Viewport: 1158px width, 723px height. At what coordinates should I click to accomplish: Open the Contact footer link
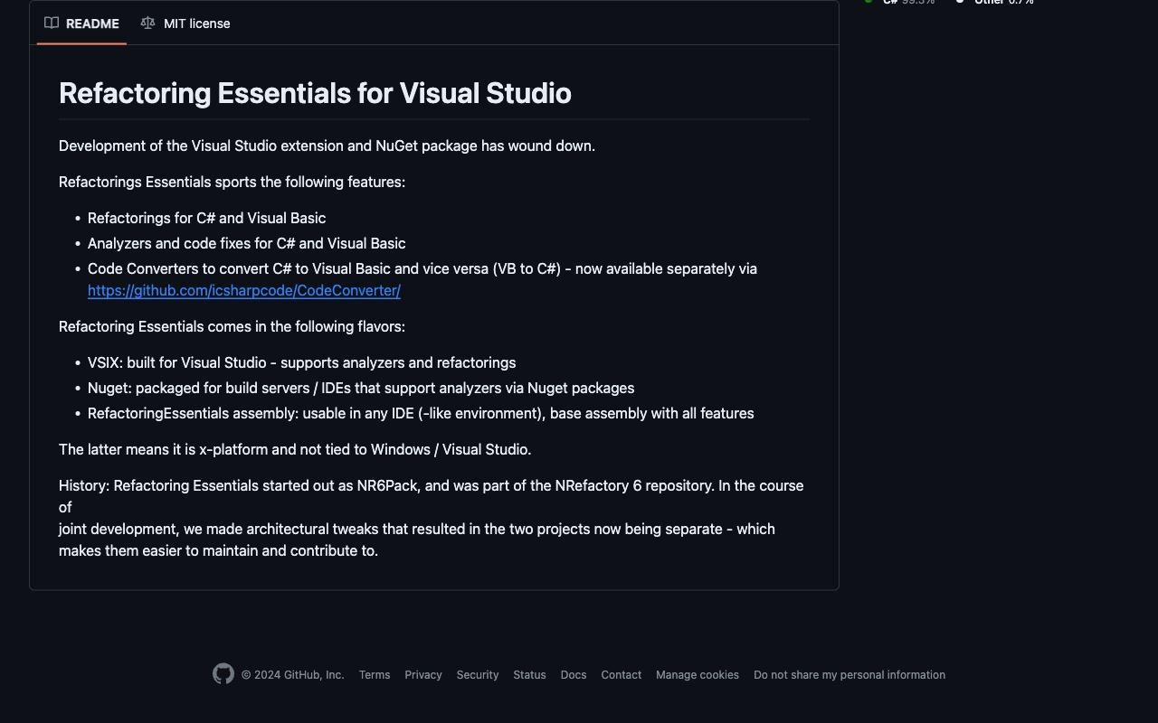click(x=622, y=675)
